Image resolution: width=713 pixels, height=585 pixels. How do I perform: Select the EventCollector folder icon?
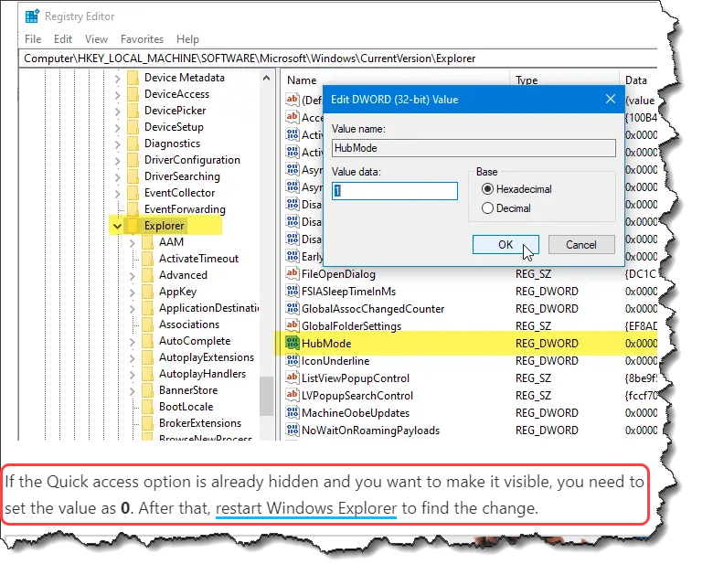[133, 193]
